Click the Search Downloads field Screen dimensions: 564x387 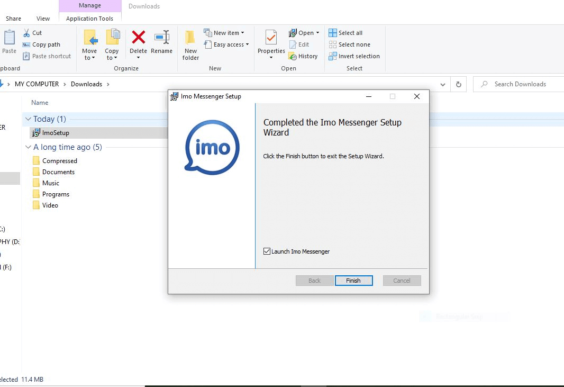[520, 84]
